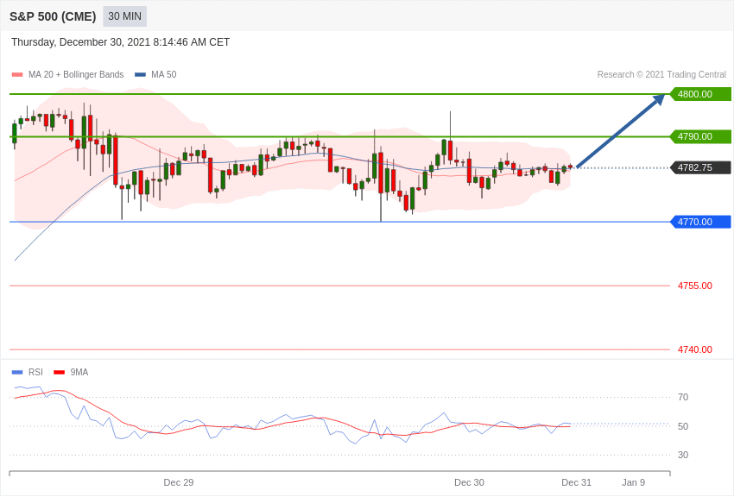
Task: Click the 9MA red legend swatch
Action: pos(60,373)
